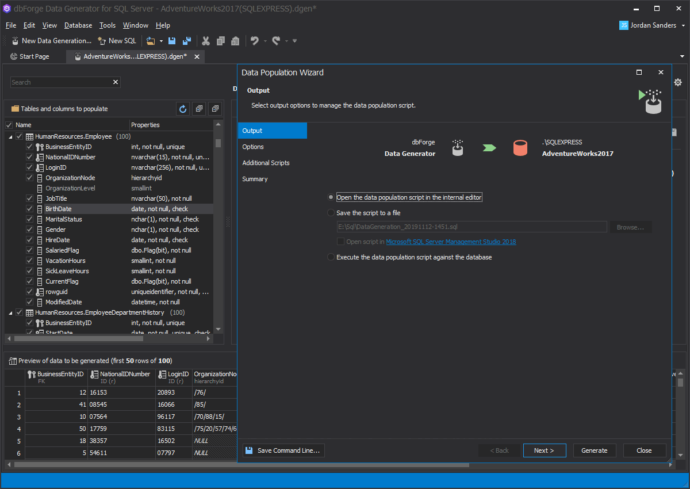Click the Save All icon in toolbar
This screenshot has width=690, height=489.
click(186, 41)
